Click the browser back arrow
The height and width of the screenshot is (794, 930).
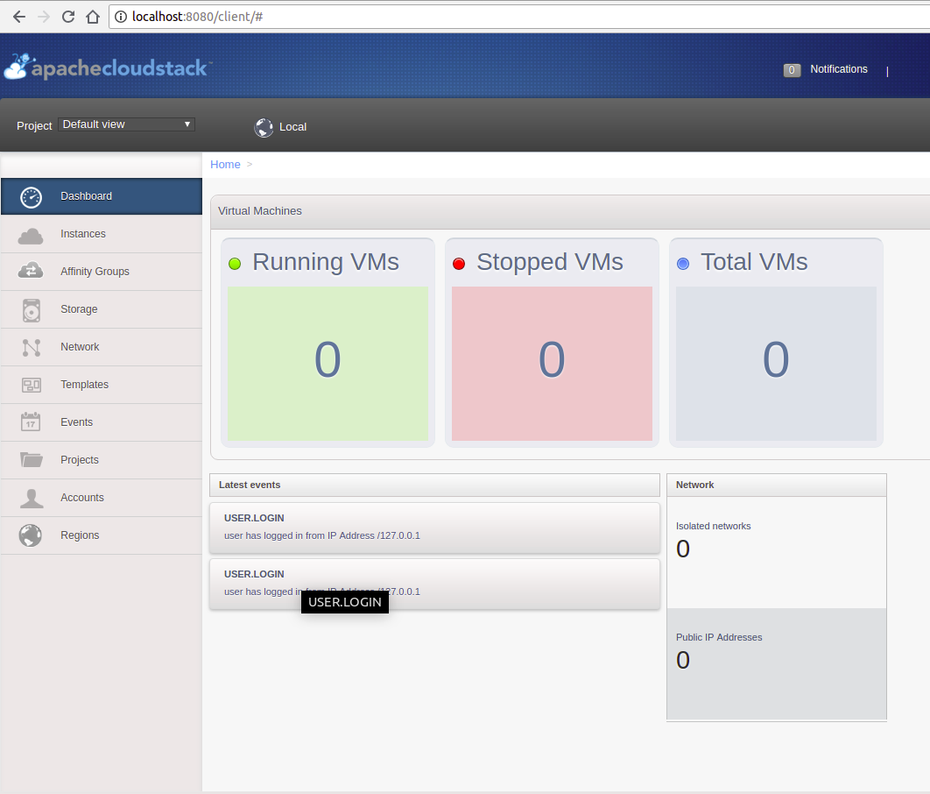click(19, 17)
